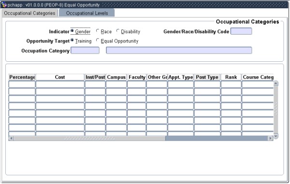Open the Occupational Categories tab

(x=30, y=13)
